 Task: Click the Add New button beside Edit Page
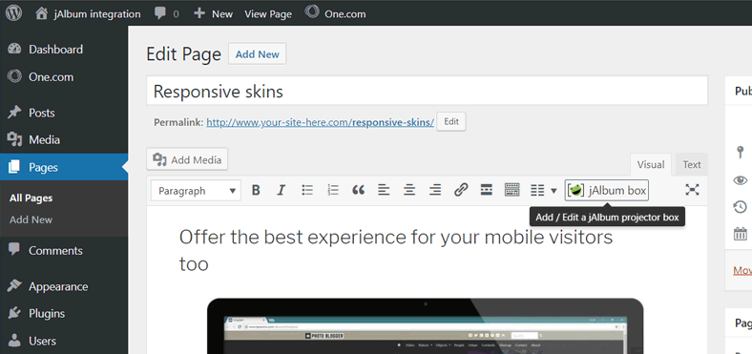[x=257, y=54]
